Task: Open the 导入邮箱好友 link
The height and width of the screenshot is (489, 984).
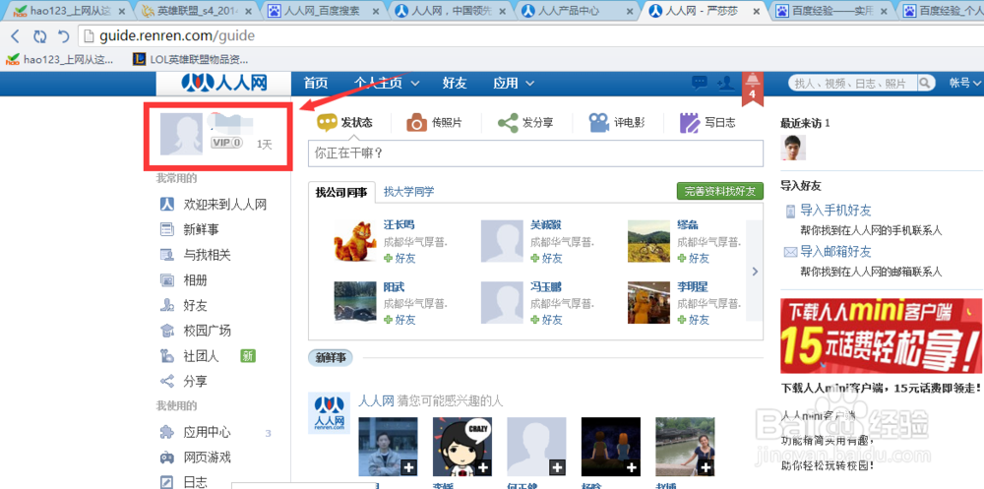Action: click(x=835, y=252)
